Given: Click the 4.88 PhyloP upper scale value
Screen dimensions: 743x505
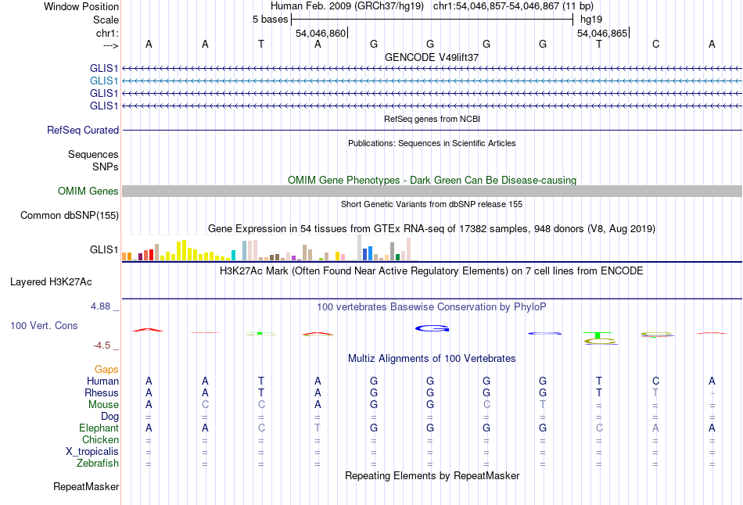Looking at the screenshot, I should (x=101, y=306).
